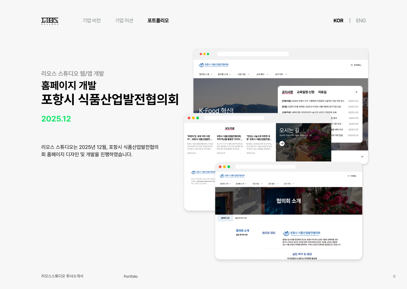Click the LIOS studio logo
This screenshot has width=407, height=289.
click(50, 21)
